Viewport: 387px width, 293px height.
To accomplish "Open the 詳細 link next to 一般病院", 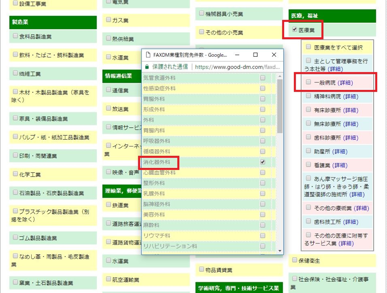I will point(346,82).
